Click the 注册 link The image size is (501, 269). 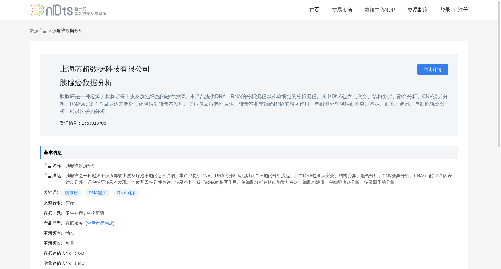coord(463,10)
